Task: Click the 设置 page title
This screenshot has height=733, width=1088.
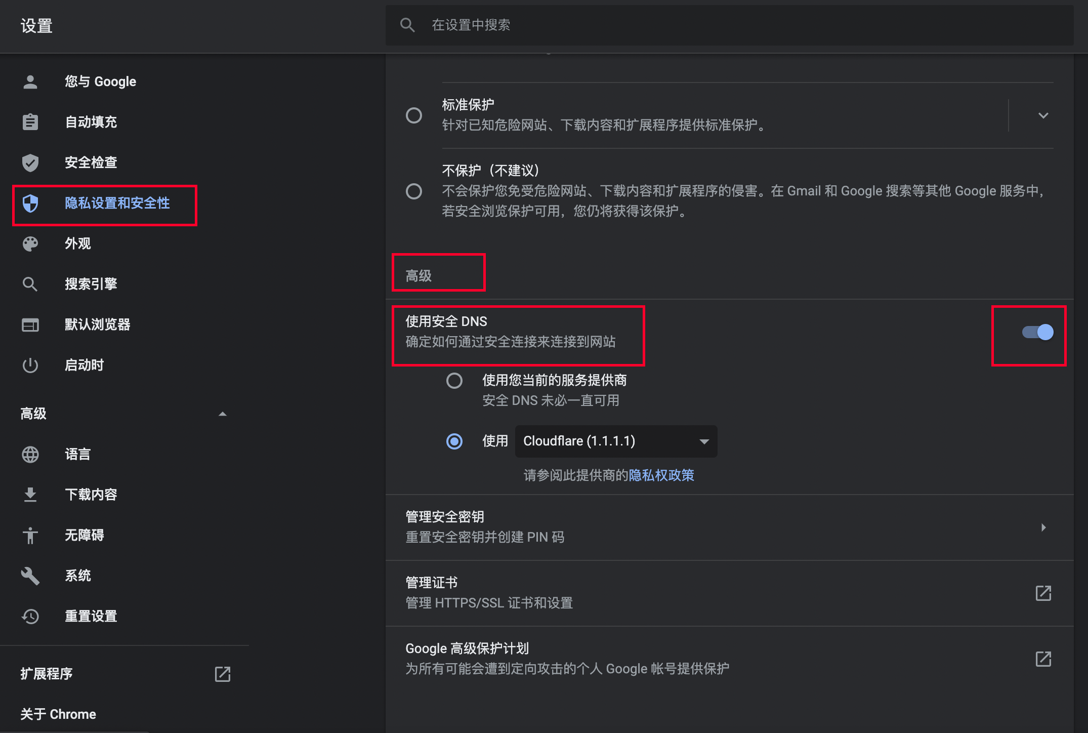Action: pyautogui.click(x=36, y=25)
